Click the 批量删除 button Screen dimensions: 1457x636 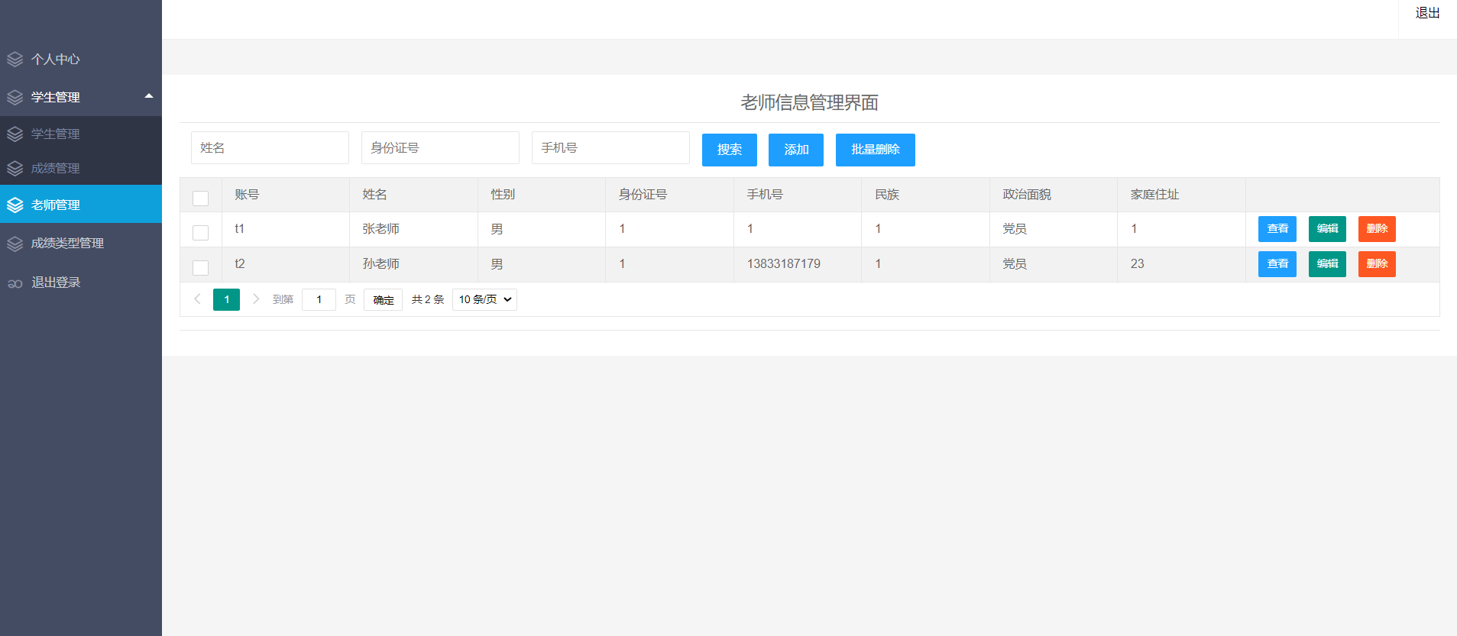876,150
